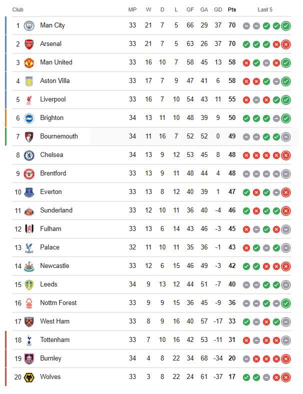
Task: Click the Chelsea club crest
Action: 29,155
